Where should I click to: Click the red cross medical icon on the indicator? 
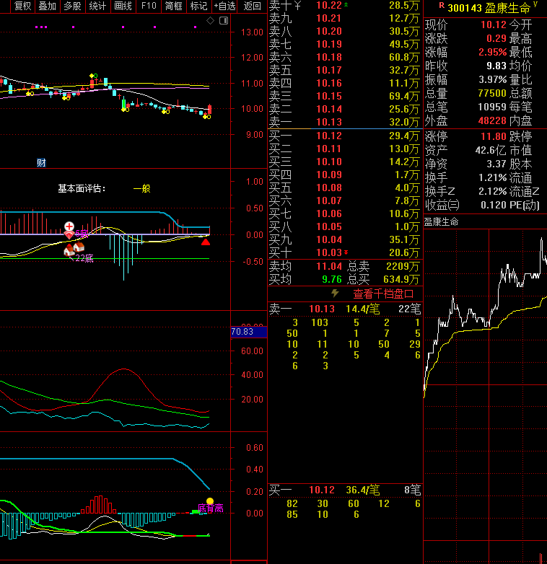69,227
